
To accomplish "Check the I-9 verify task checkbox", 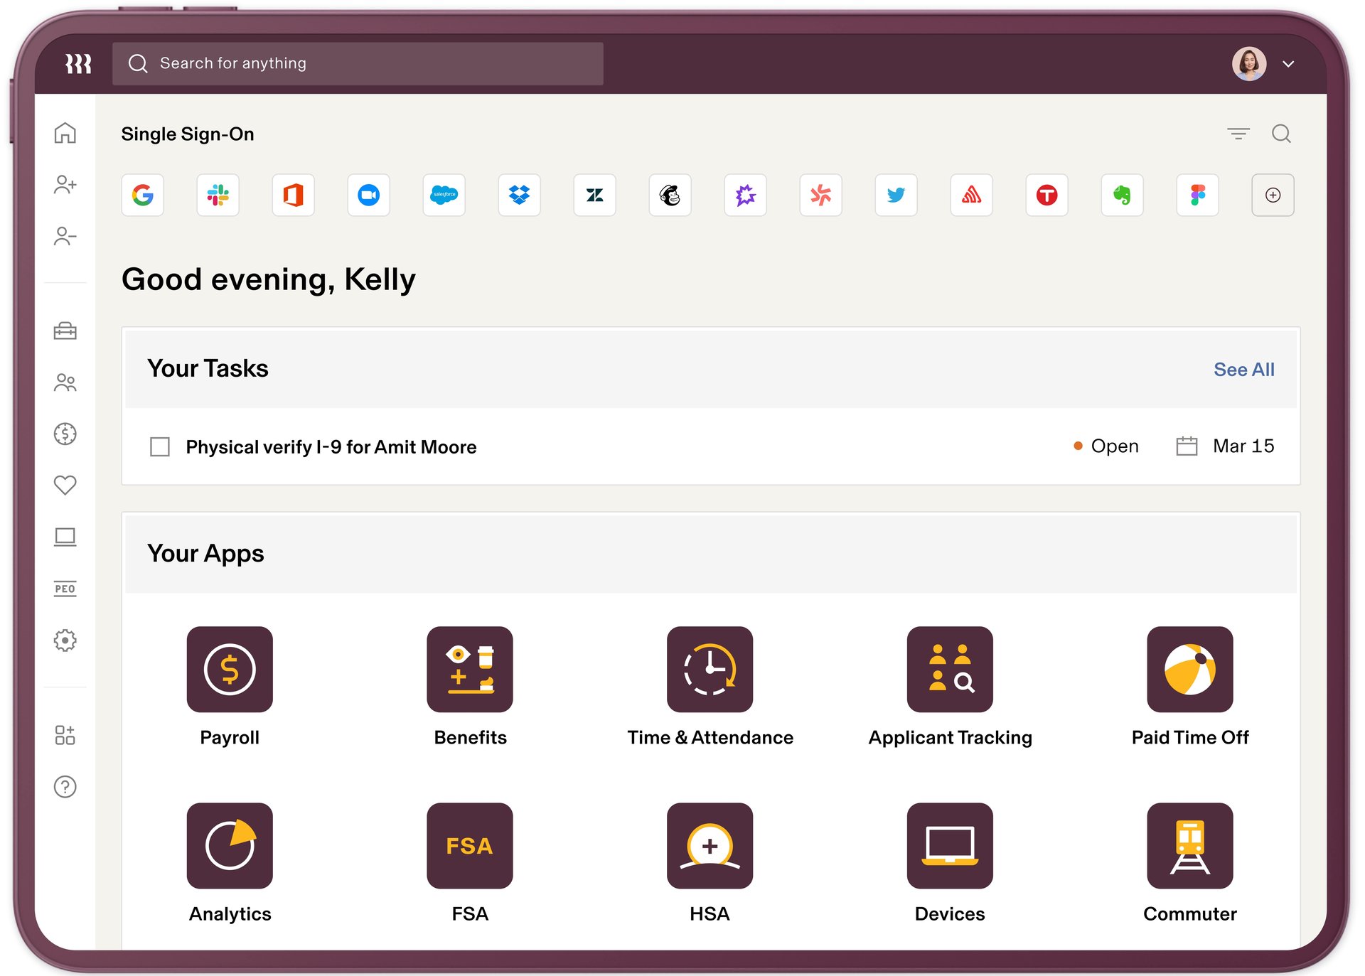I will 160,447.
